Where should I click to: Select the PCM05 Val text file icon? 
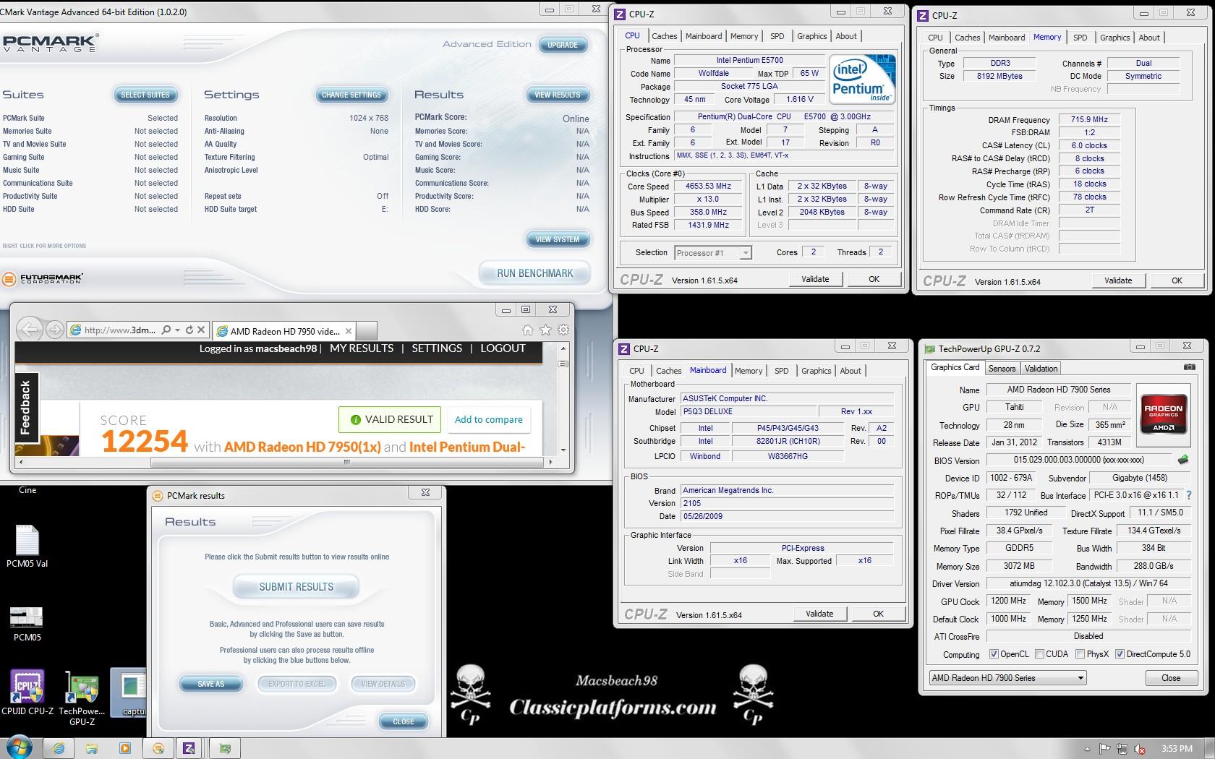pyautogui.click(x=27, y=546)
